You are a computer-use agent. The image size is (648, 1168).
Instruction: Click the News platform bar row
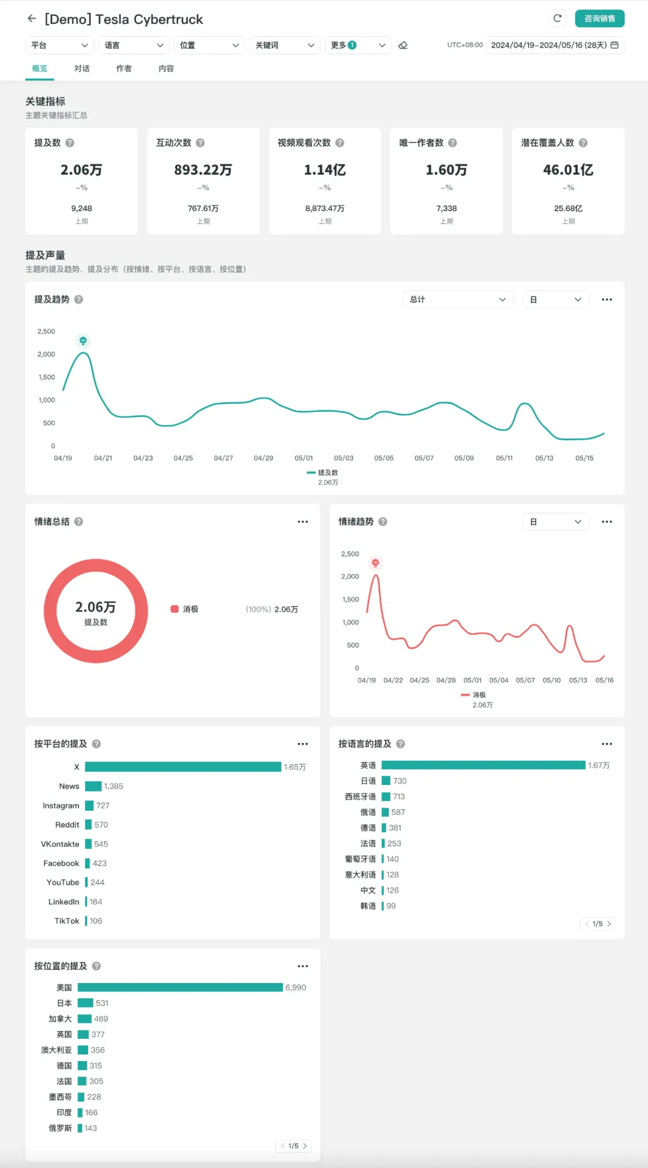pyautogui.click(x=93, y=786)
